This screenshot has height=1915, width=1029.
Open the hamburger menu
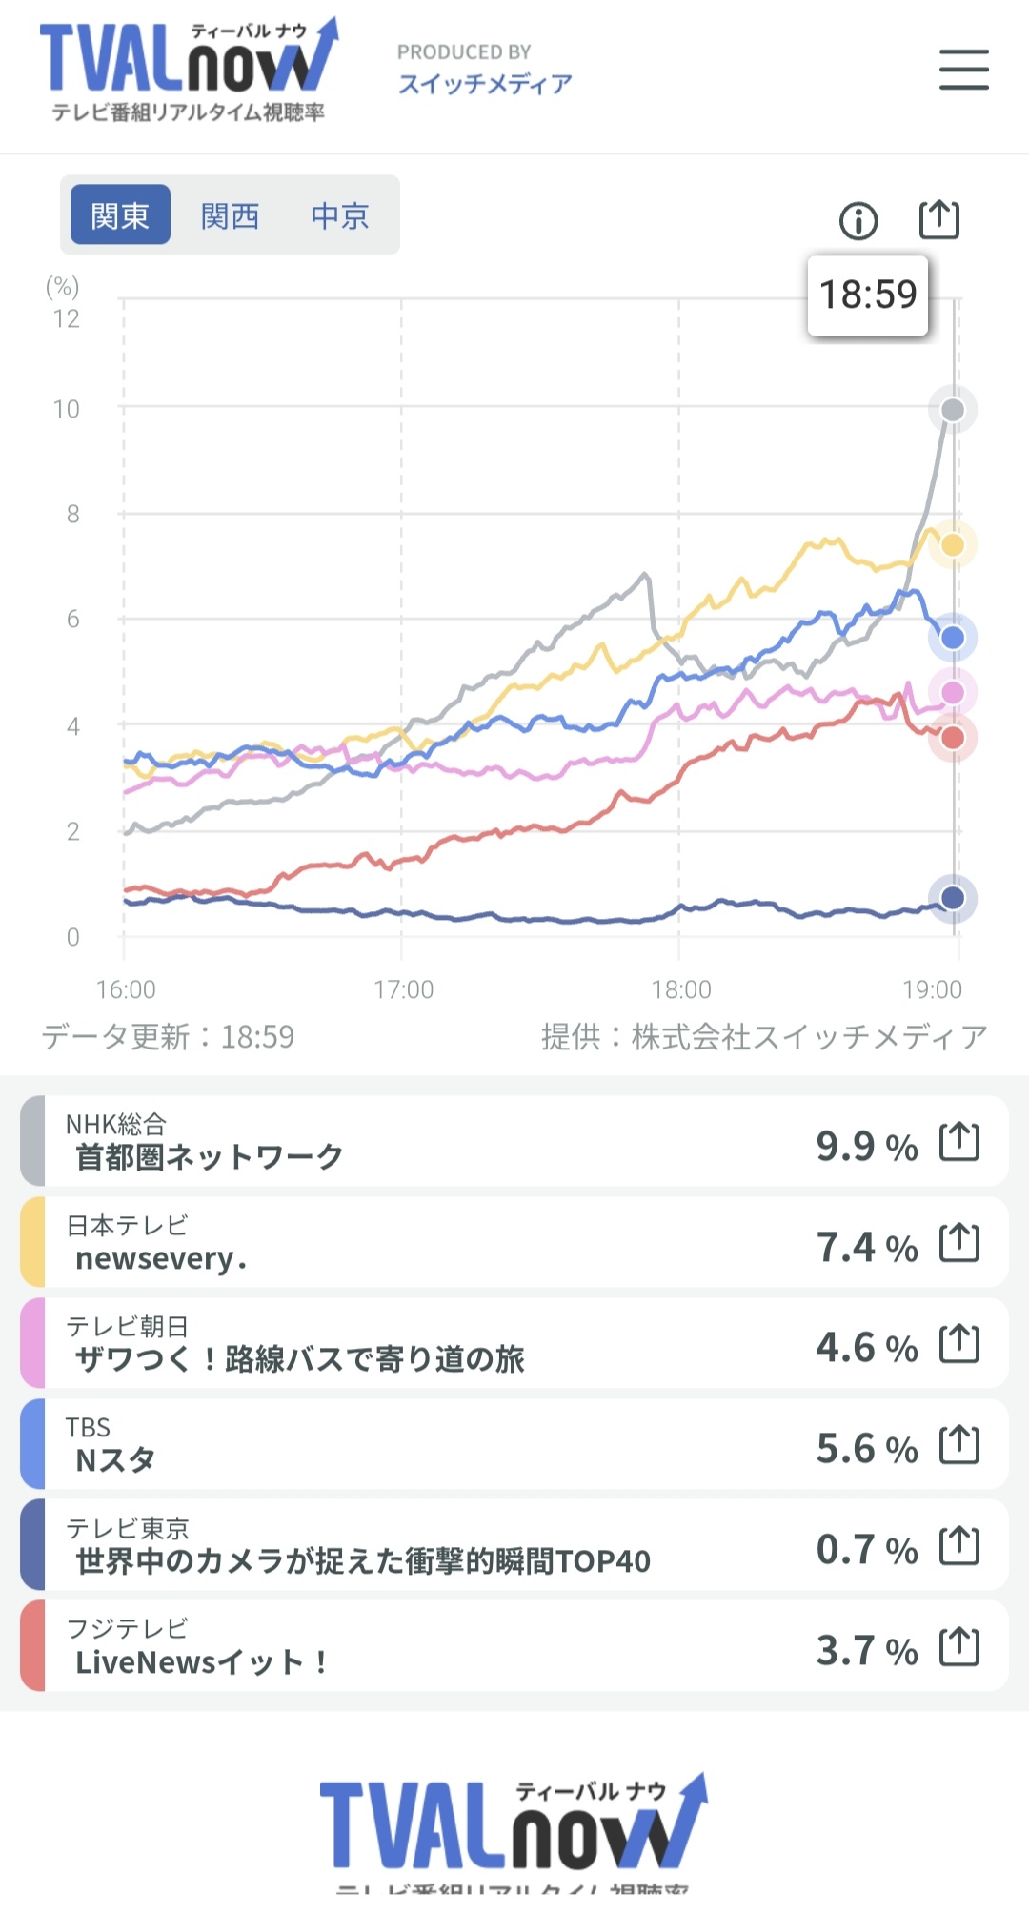coord(963,71)
